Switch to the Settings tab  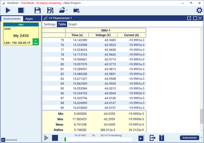pyautogui.click(x=50, y=24)
